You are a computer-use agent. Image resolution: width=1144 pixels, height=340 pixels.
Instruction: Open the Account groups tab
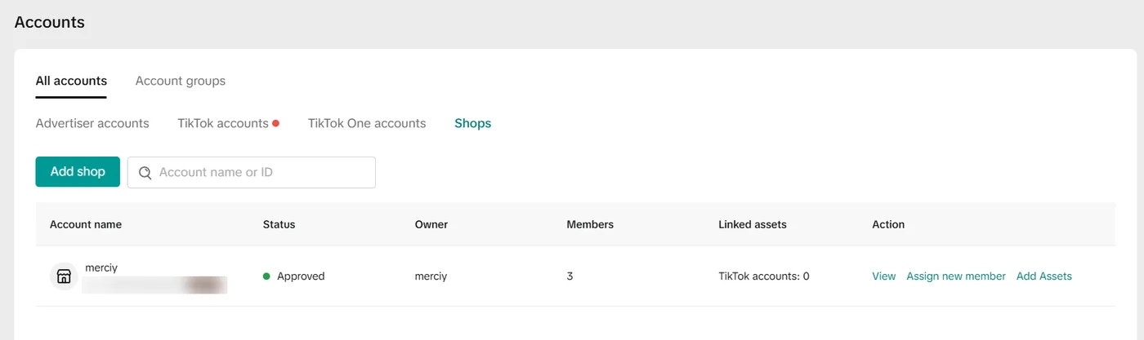181,81
